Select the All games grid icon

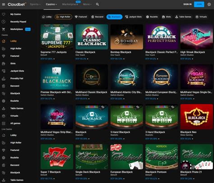pos(4,123)
